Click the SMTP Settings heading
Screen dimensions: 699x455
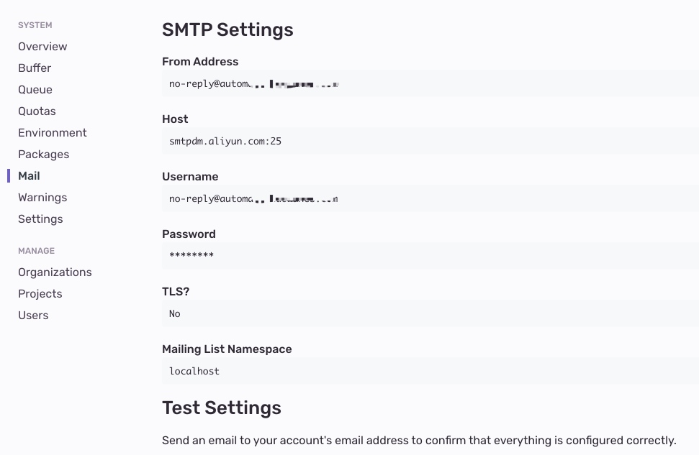[227, 30]
